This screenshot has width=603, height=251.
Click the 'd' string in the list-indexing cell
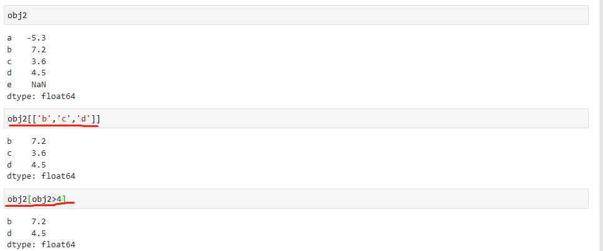coord(83,119)
